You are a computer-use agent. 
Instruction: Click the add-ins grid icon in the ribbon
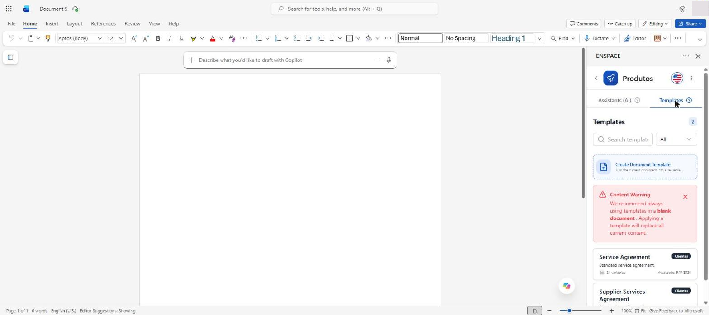(x=657, y=38)
